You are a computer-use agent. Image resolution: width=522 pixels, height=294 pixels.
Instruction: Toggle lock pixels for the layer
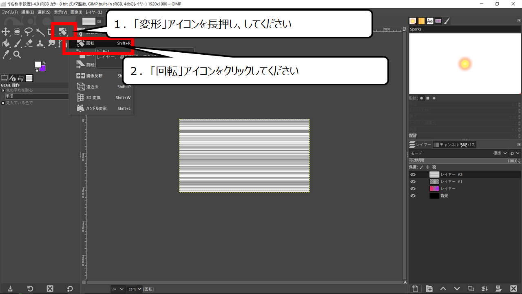422,167
